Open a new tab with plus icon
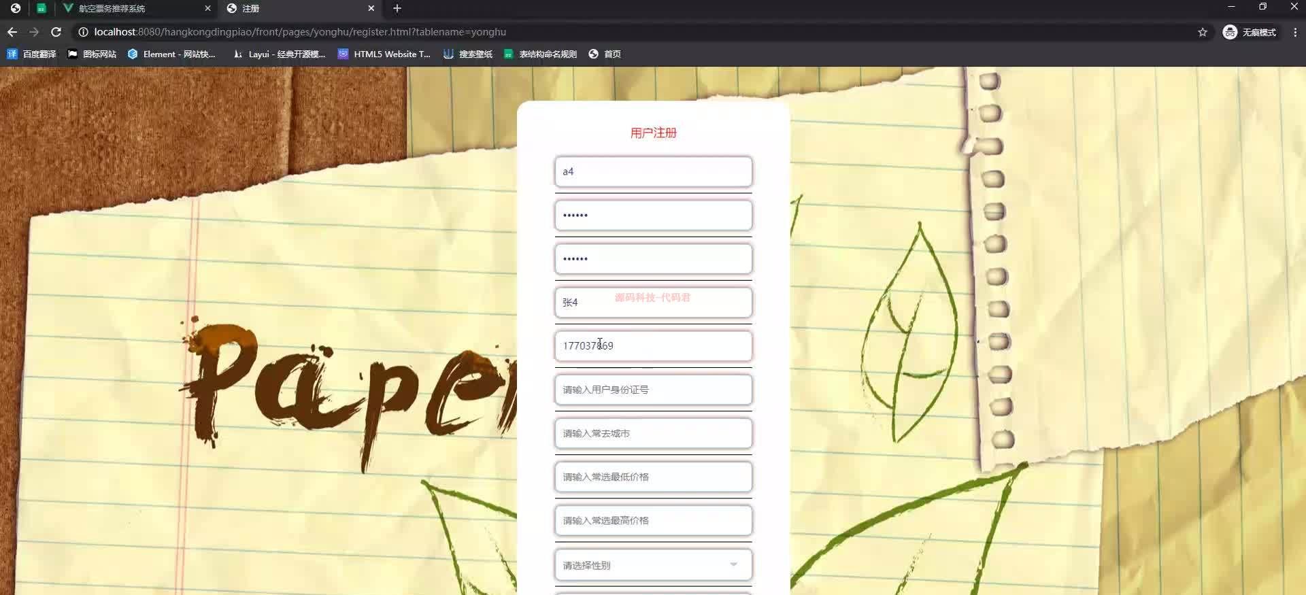This screenshot has height=595, width=1306. 397,8
